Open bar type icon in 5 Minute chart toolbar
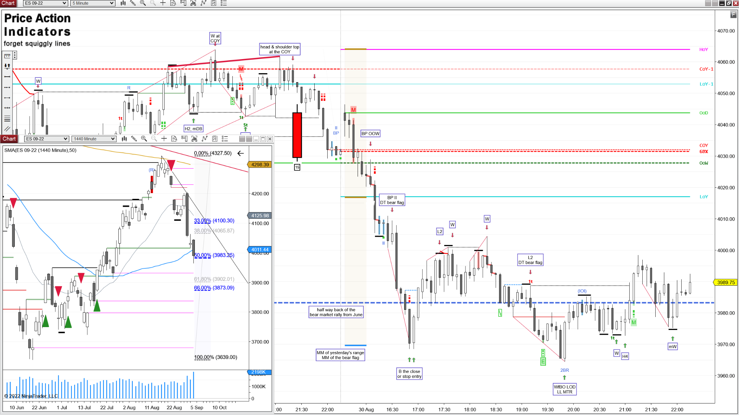Image resolution: width=739 pixels, height=415 pixels. [123, 3]
